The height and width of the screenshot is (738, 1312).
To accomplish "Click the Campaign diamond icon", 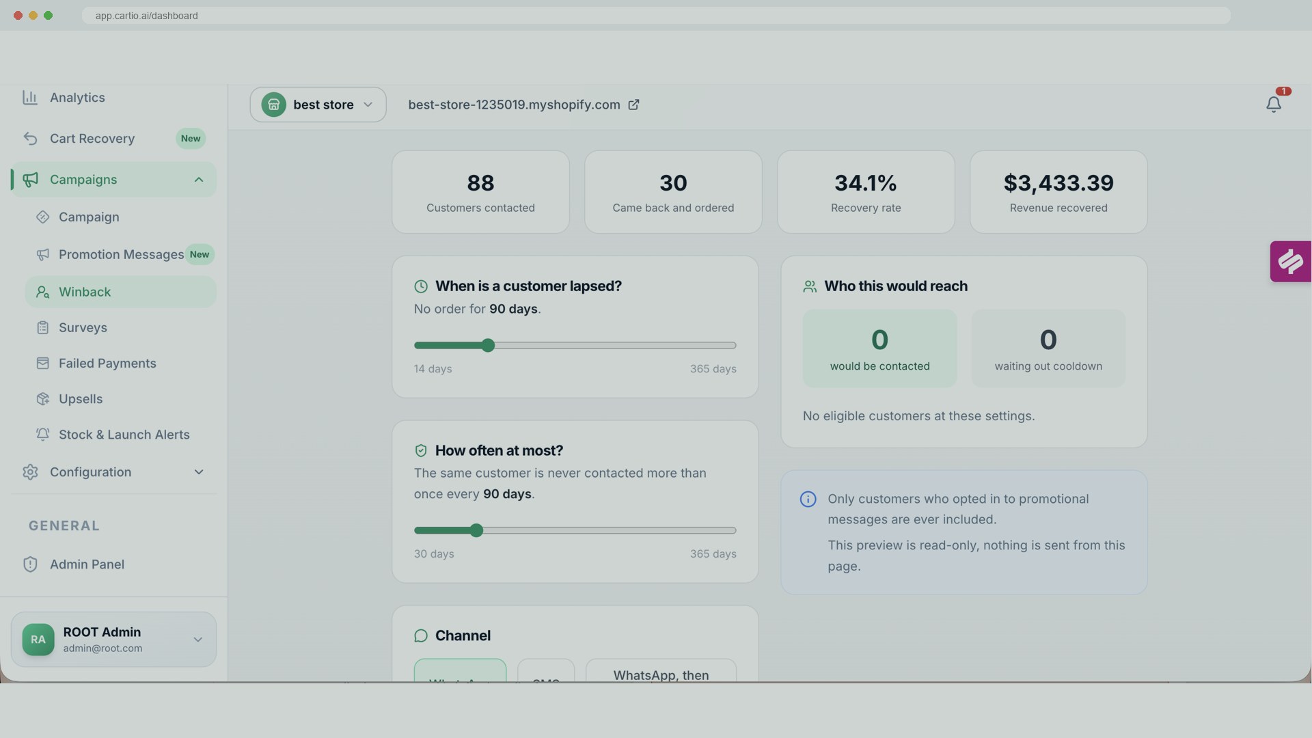I will (42, 217).
